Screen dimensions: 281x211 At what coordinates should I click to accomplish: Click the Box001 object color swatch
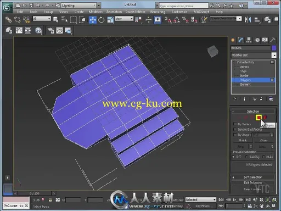[x=274, y=48]
